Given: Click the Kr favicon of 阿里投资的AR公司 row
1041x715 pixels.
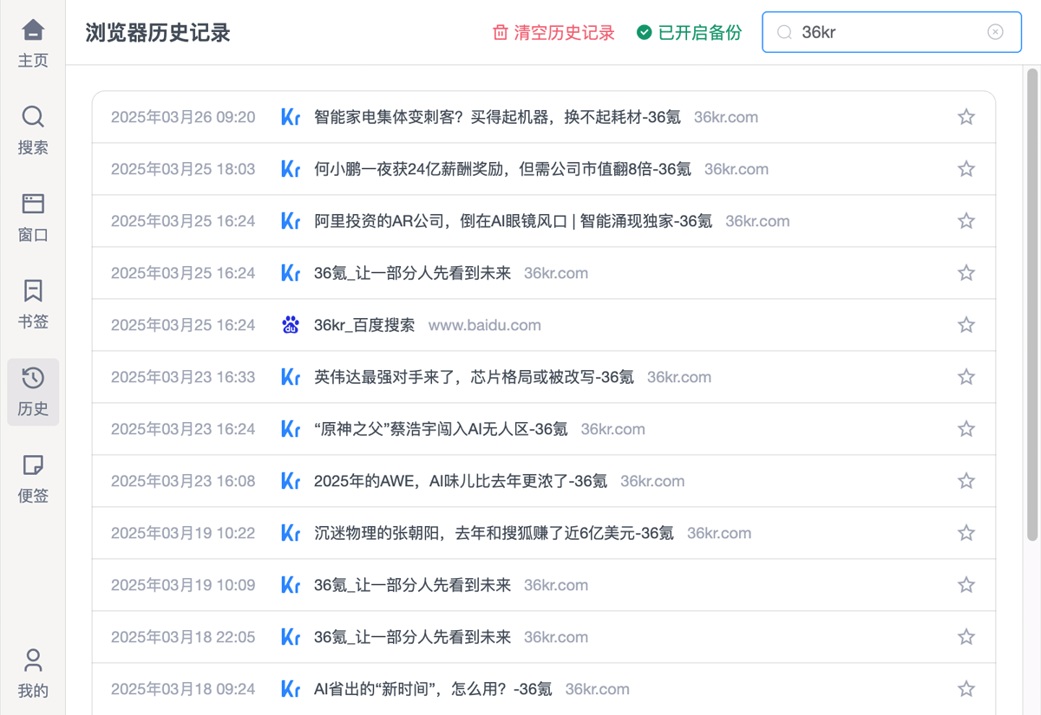Looking at the screenshot, I should coord(291,221).
